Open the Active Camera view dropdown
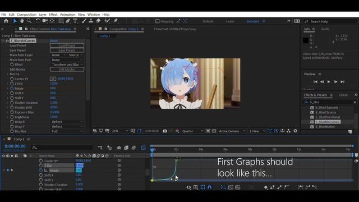This screenshot has width=359, height=202. [232, 131]
